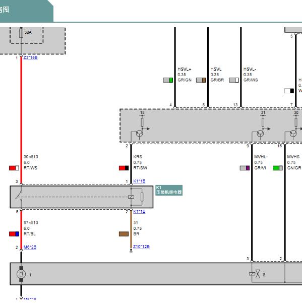The image size is (302, 303).
Task: Open the Z3*16B connector link
Action: pyautogui.click(x=30, y=57)
